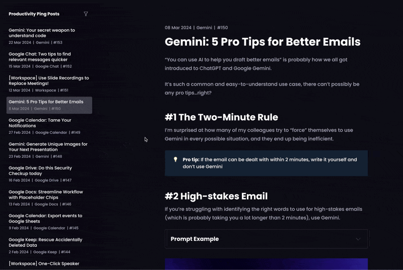The image size is (403, 270).
Task: Open Google Keep: Rescue Accidentally Deleted Data
Action: click(x=49, y=246)
